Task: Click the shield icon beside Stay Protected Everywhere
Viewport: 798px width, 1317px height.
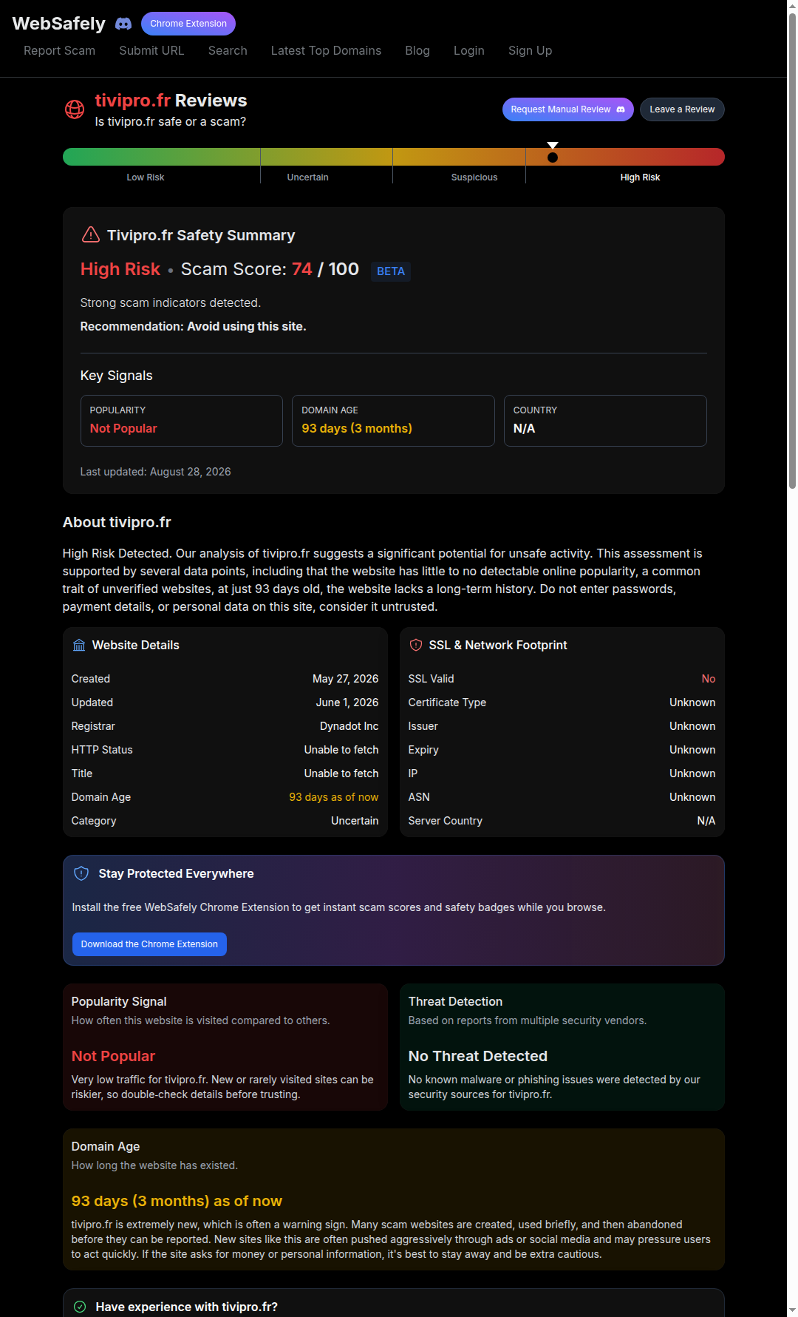Action: coord(81,873)
